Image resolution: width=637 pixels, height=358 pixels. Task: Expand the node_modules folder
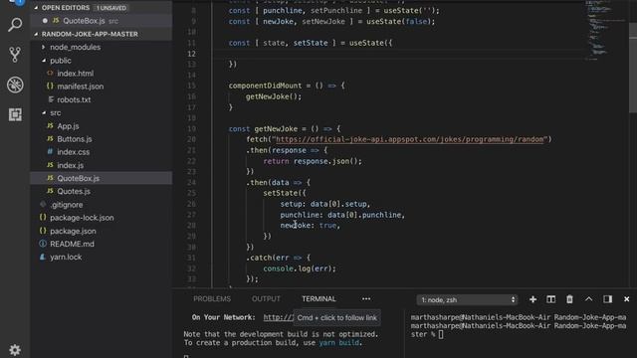point(44,47)
